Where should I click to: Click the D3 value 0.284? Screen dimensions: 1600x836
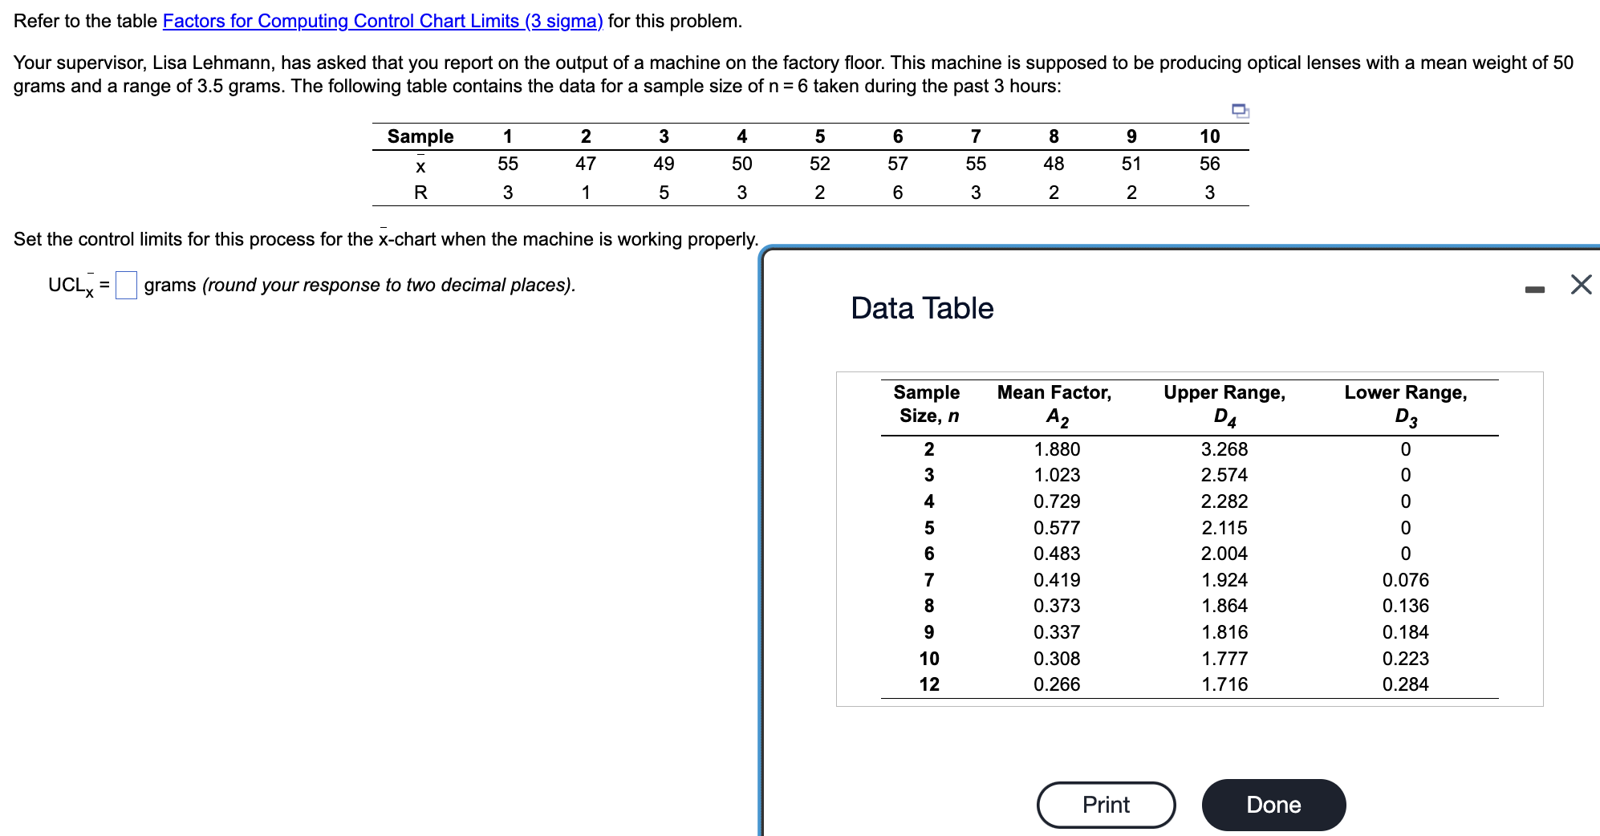[1406, 684]
